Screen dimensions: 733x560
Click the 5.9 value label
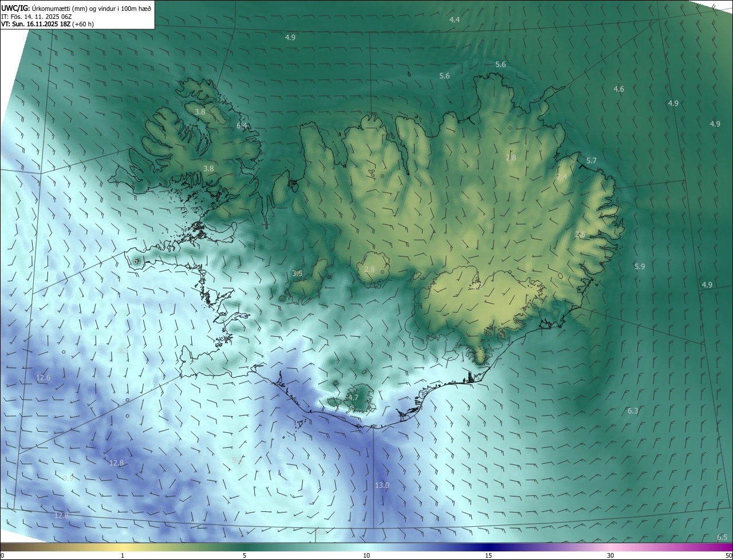coord(640,266)
